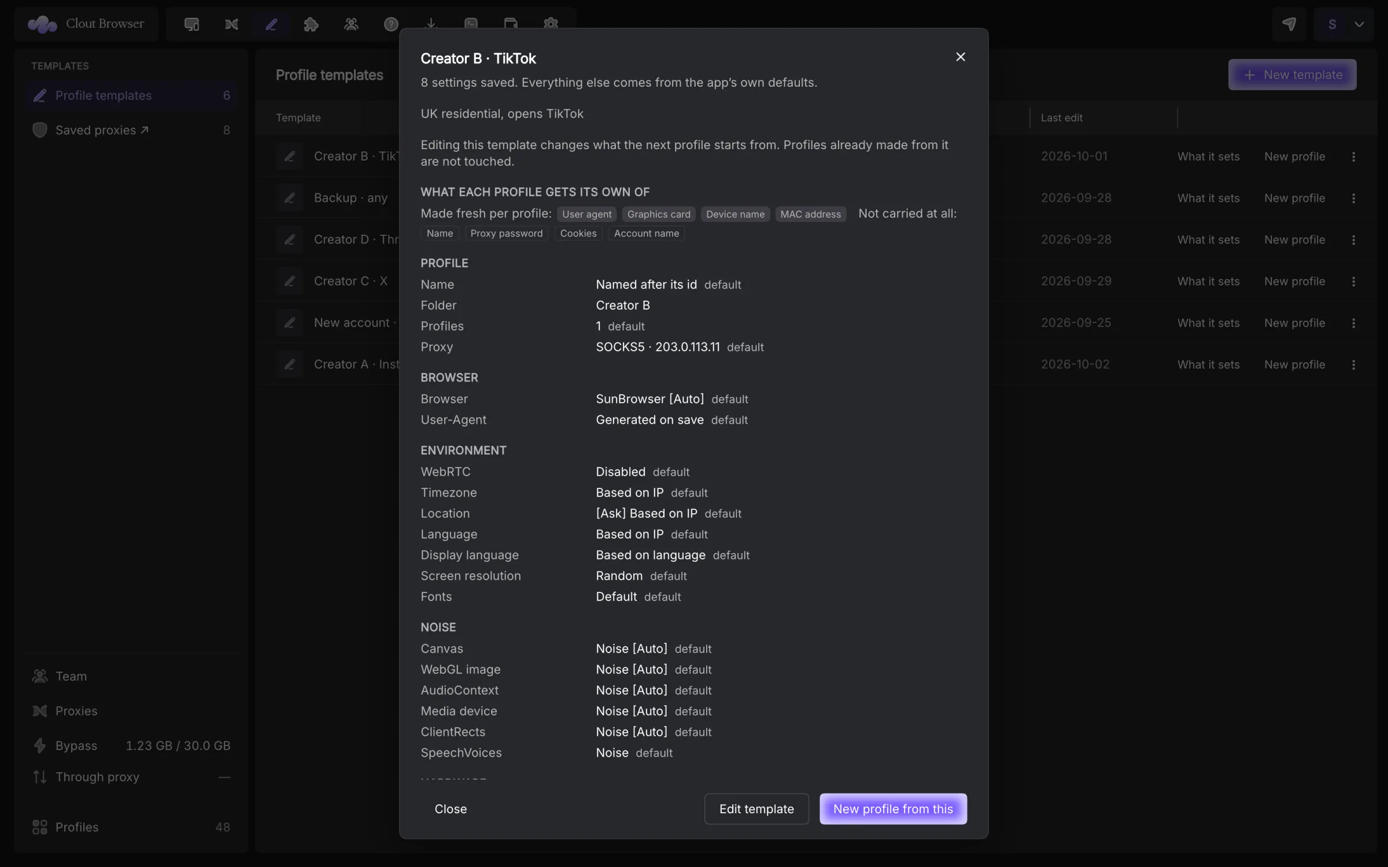Click Edit template button

point(756,809)
